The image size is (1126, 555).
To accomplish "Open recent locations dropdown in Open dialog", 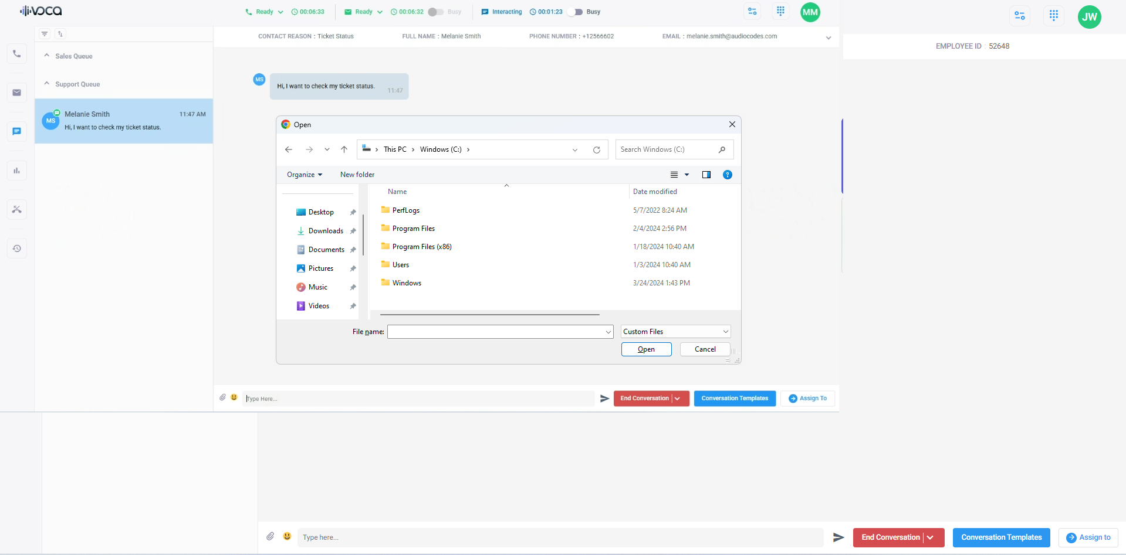I will coord(327,149).
